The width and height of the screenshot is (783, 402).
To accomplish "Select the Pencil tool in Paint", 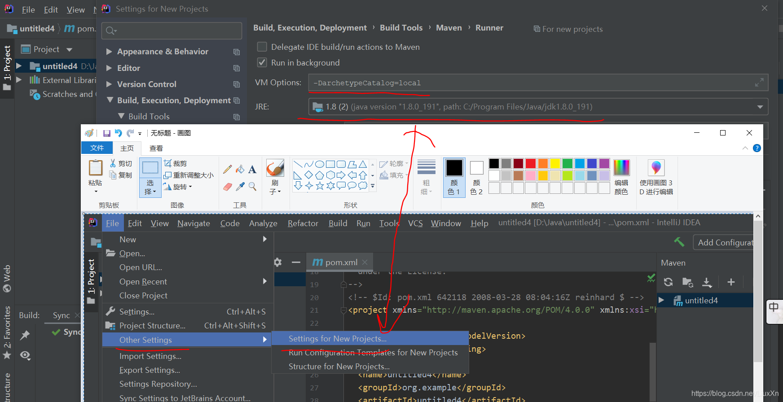I will point(228,169).
